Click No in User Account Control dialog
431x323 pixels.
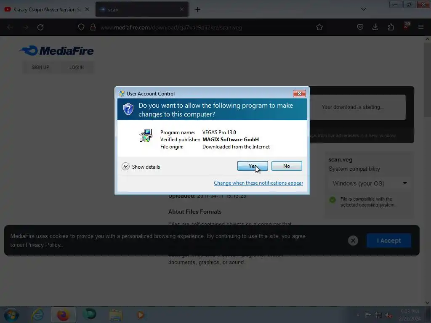[286, 166]
